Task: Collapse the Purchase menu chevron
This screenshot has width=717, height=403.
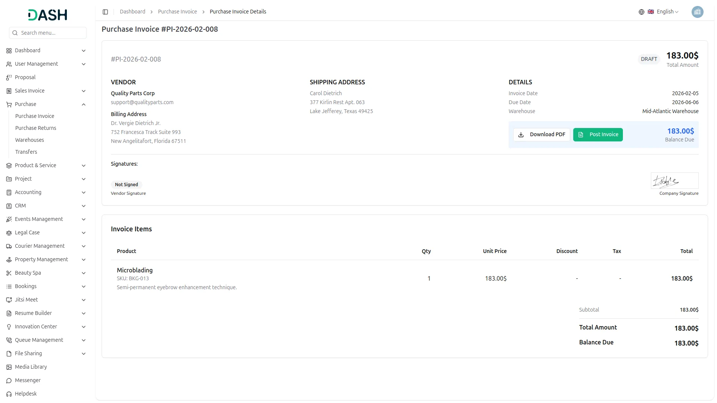Action: 84,104
